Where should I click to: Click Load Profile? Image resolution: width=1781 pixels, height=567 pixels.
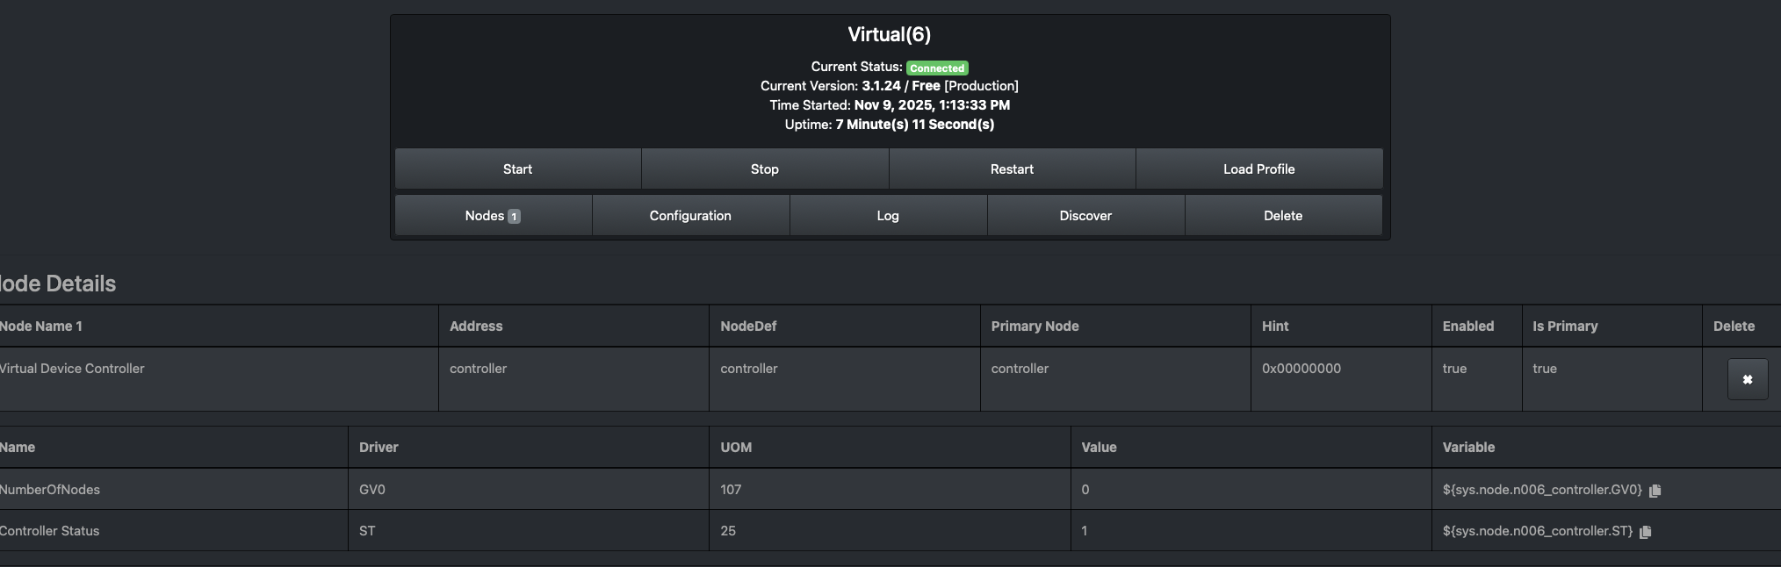click(x=1258, y=169)
